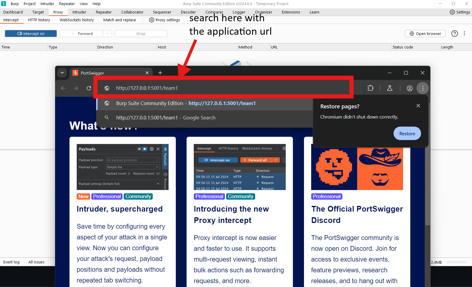The width and height of the screenshot is (472, 287).
Task: Select the Burp Suite Community Edition URL suggestion
Action: point(205,103)
